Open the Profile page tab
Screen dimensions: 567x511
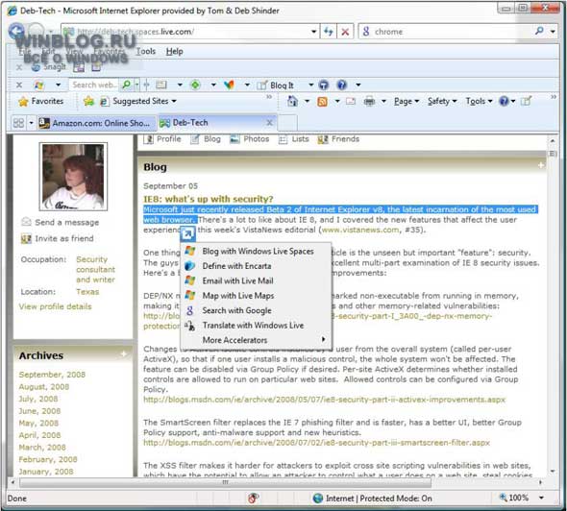tap(162, 139)
